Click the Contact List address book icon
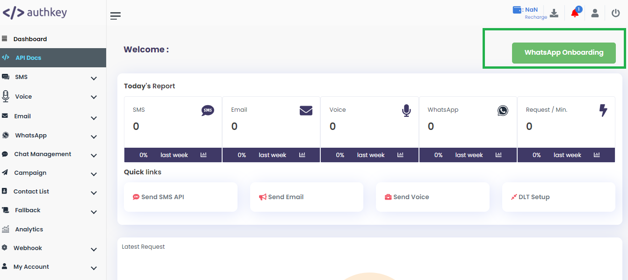This screenshot has height=280, width=628. point(5,191)
